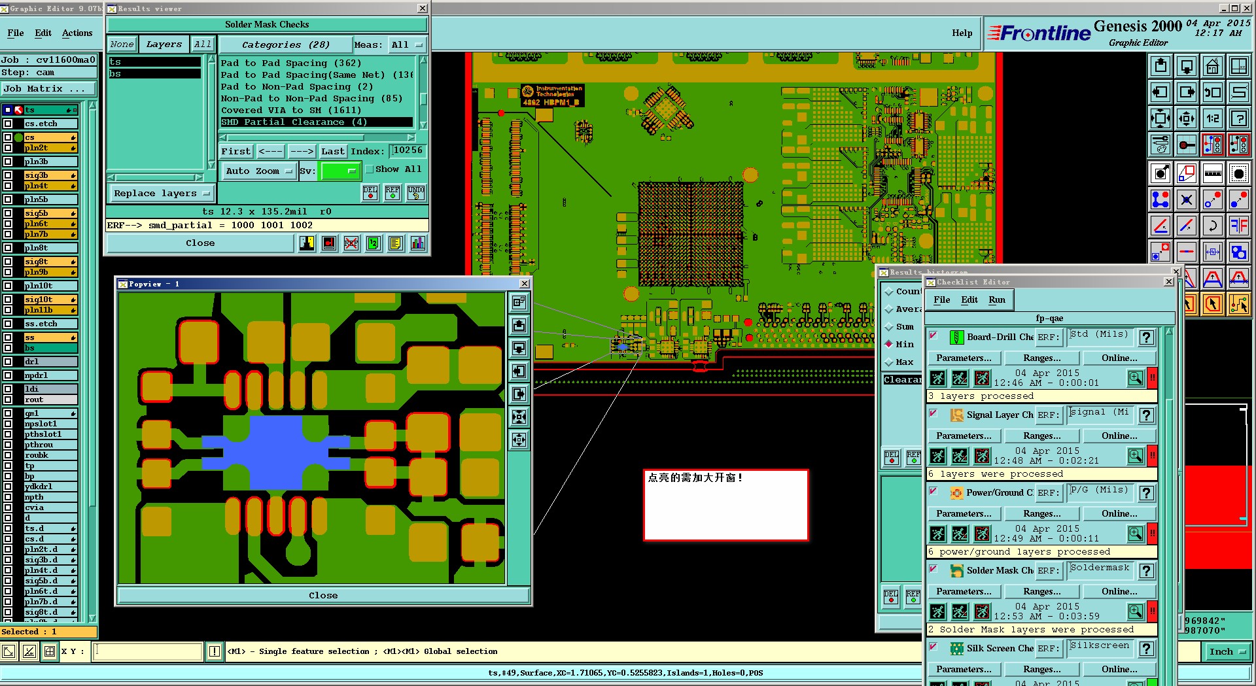The image size is (1256, 686).
Task: Click the wrench and palette settings icon
Action: (x=1160, y=145)
